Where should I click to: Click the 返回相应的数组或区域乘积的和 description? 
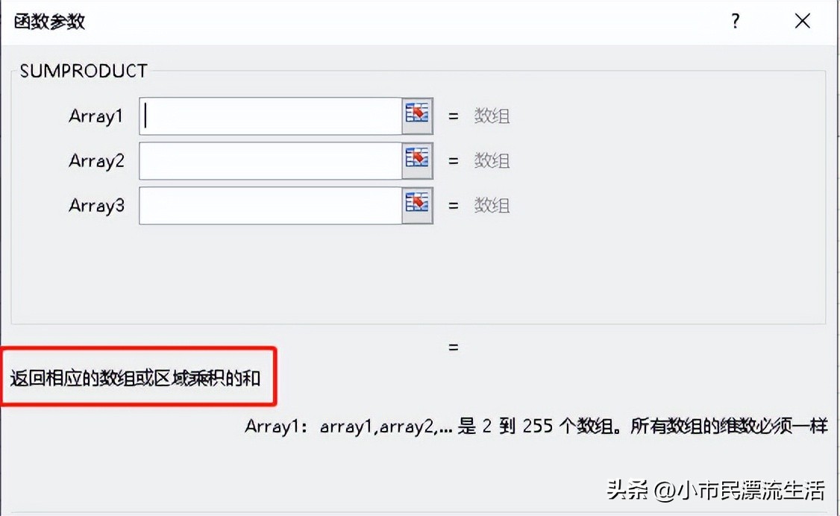[x=135, y=378]
